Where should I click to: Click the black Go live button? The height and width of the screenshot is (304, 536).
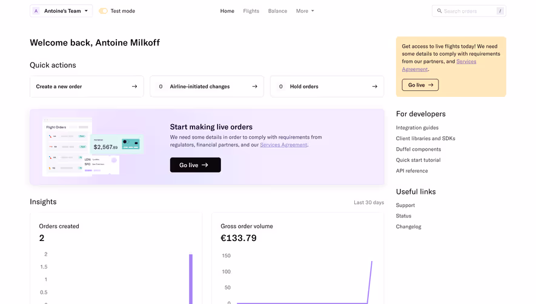tap(195, 165)
